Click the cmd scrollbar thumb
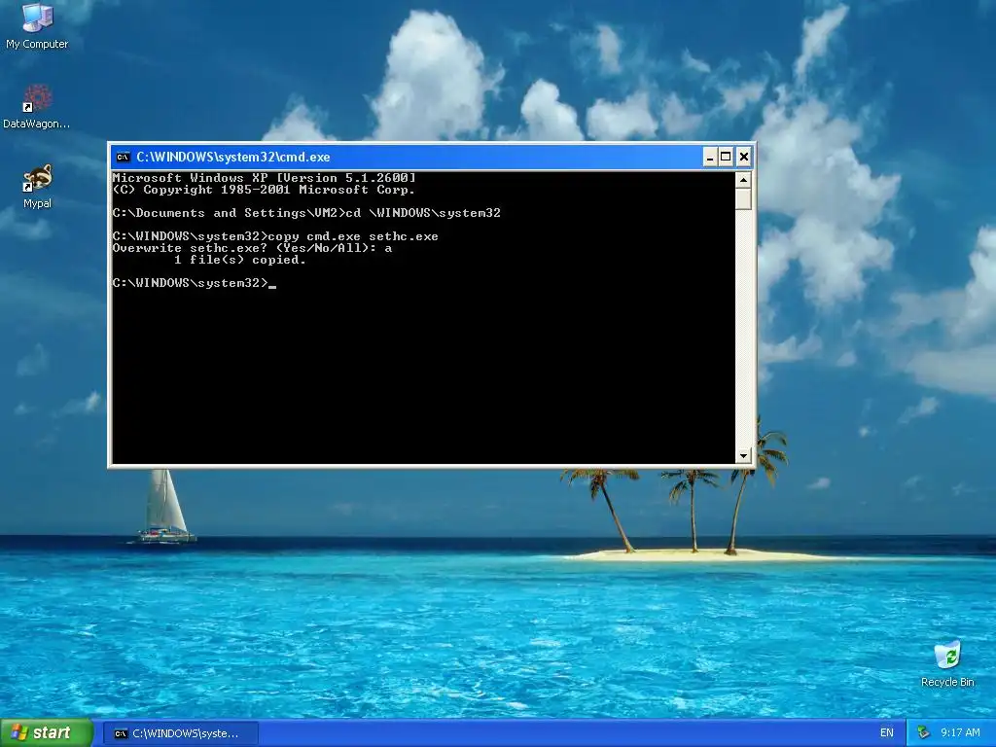The height and width of the screenshot is (747, 996). [743, 198]
